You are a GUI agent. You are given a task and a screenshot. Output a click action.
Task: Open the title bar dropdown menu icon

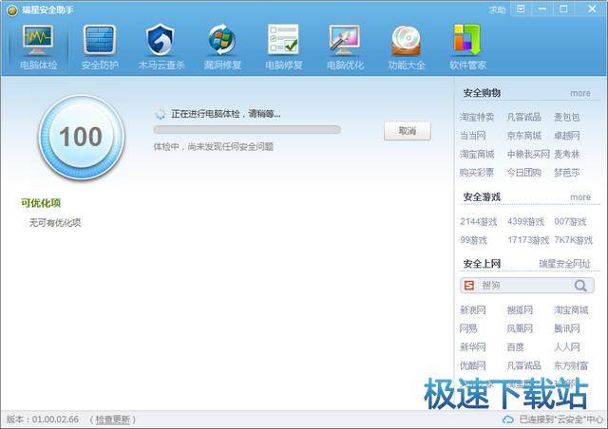[x=521, y=9]
